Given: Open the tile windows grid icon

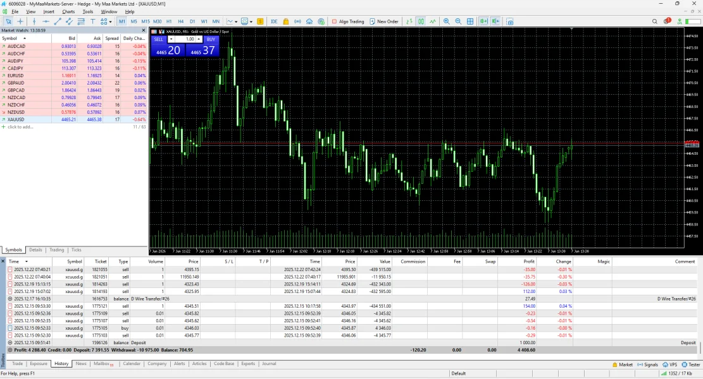Looking at the screenshot, I should (x=470, y=21).
